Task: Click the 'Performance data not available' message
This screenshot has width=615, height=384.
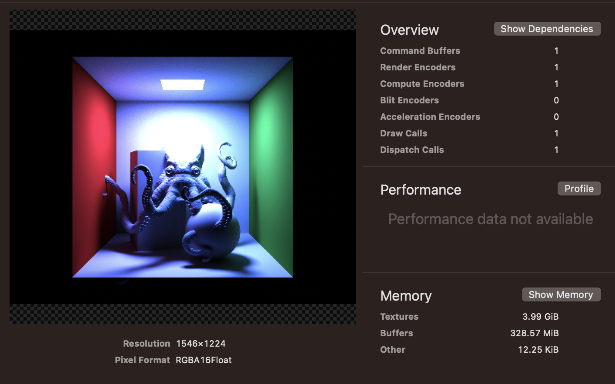Action: tap(490, 219)
